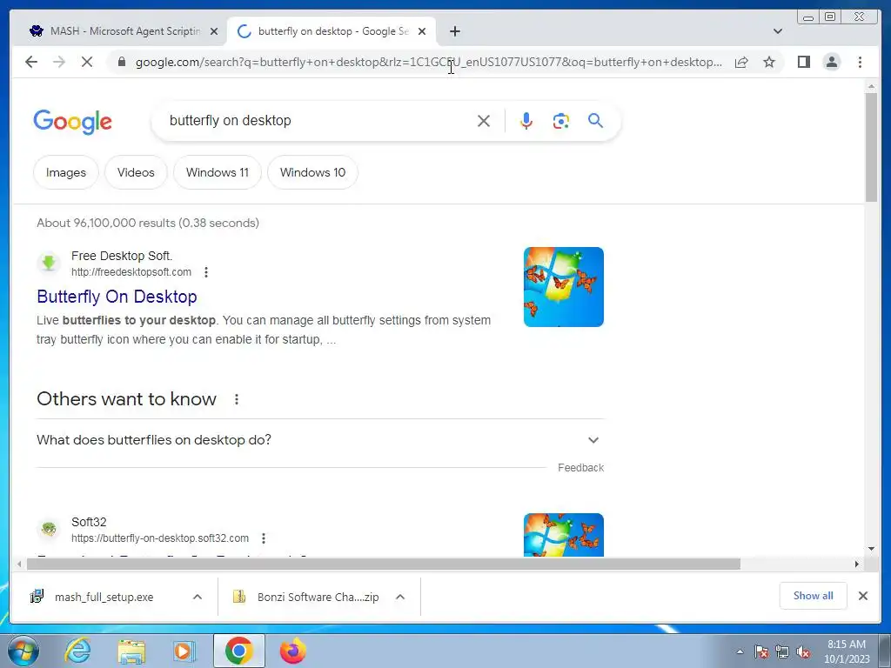Expand What does butterflies on desktop do
Viewport: 891px width, 668px height.
point(320,440)
